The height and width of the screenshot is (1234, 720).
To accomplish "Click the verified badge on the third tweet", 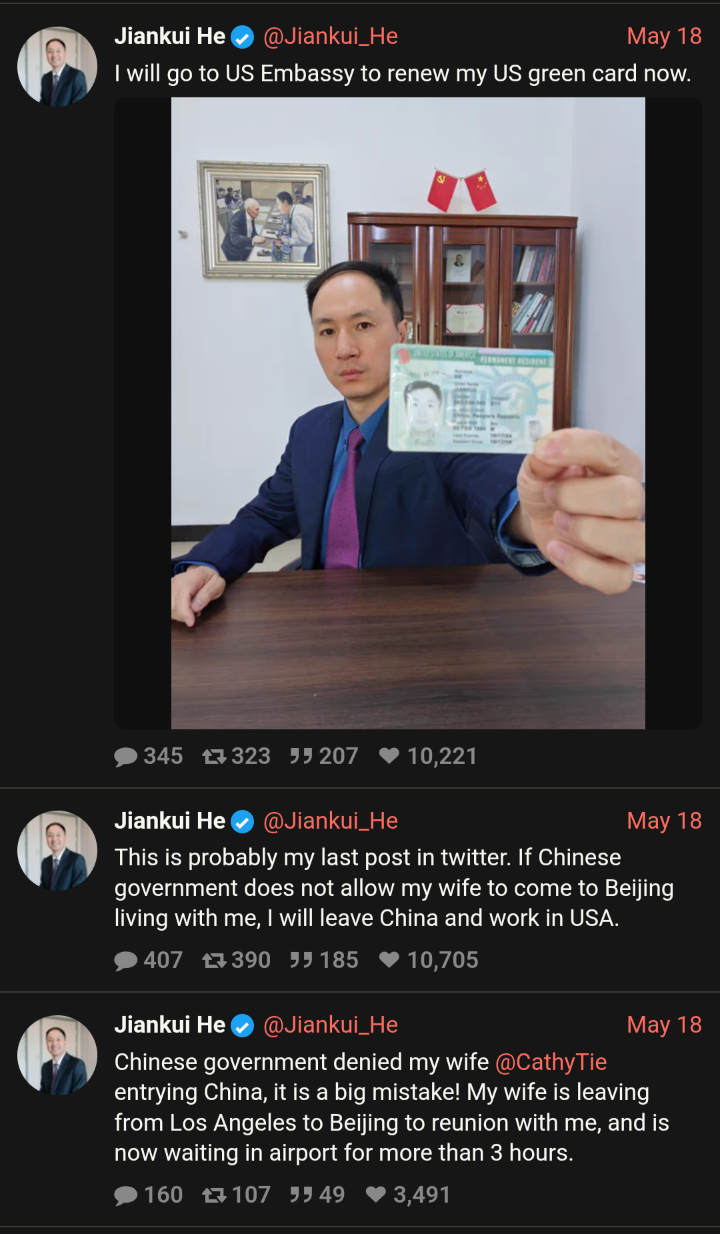I will 243,1026.
